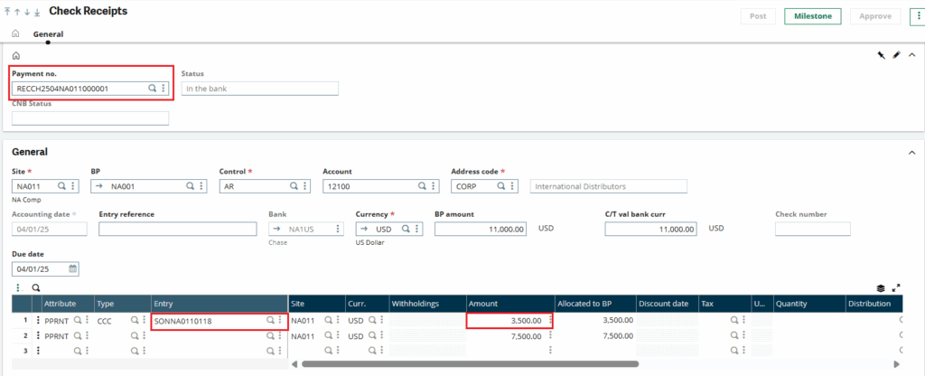Click the Approve button
The image size is (925, 376).
tap(875, 16)
